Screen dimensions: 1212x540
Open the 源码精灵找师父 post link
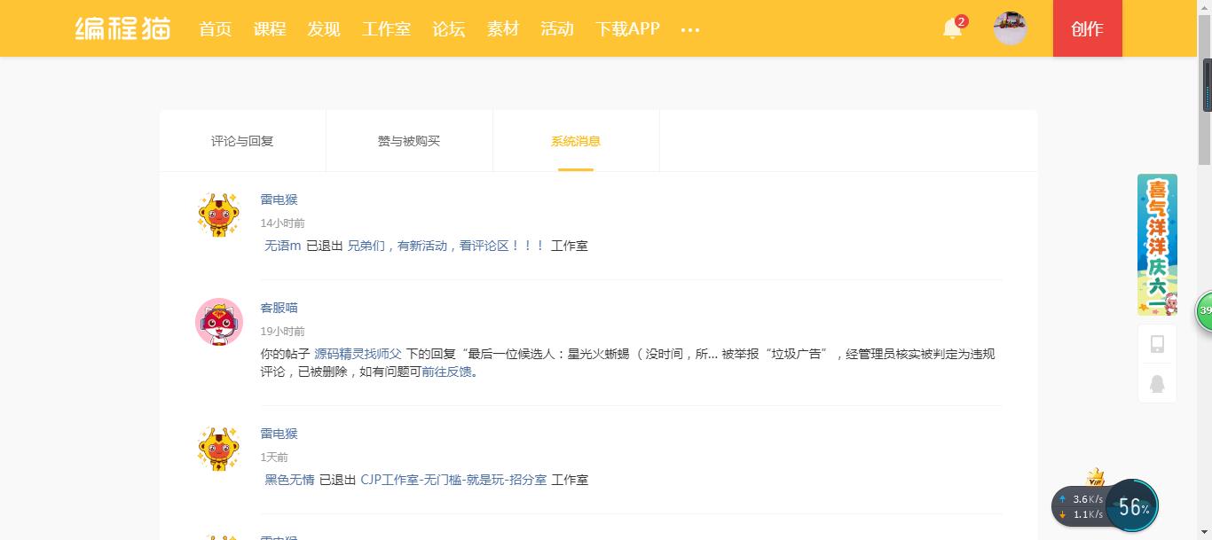click(x=358, y=354)
